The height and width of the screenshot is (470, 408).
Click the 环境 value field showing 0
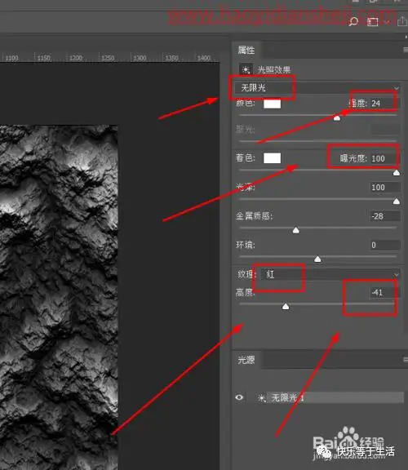click(x=385, y=245)
